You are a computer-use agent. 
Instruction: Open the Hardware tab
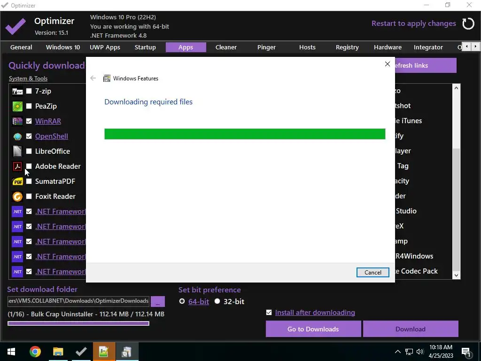(388, 47)
